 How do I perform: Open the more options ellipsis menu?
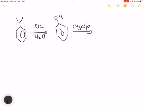pyautogui.click(x=132, y=6)
